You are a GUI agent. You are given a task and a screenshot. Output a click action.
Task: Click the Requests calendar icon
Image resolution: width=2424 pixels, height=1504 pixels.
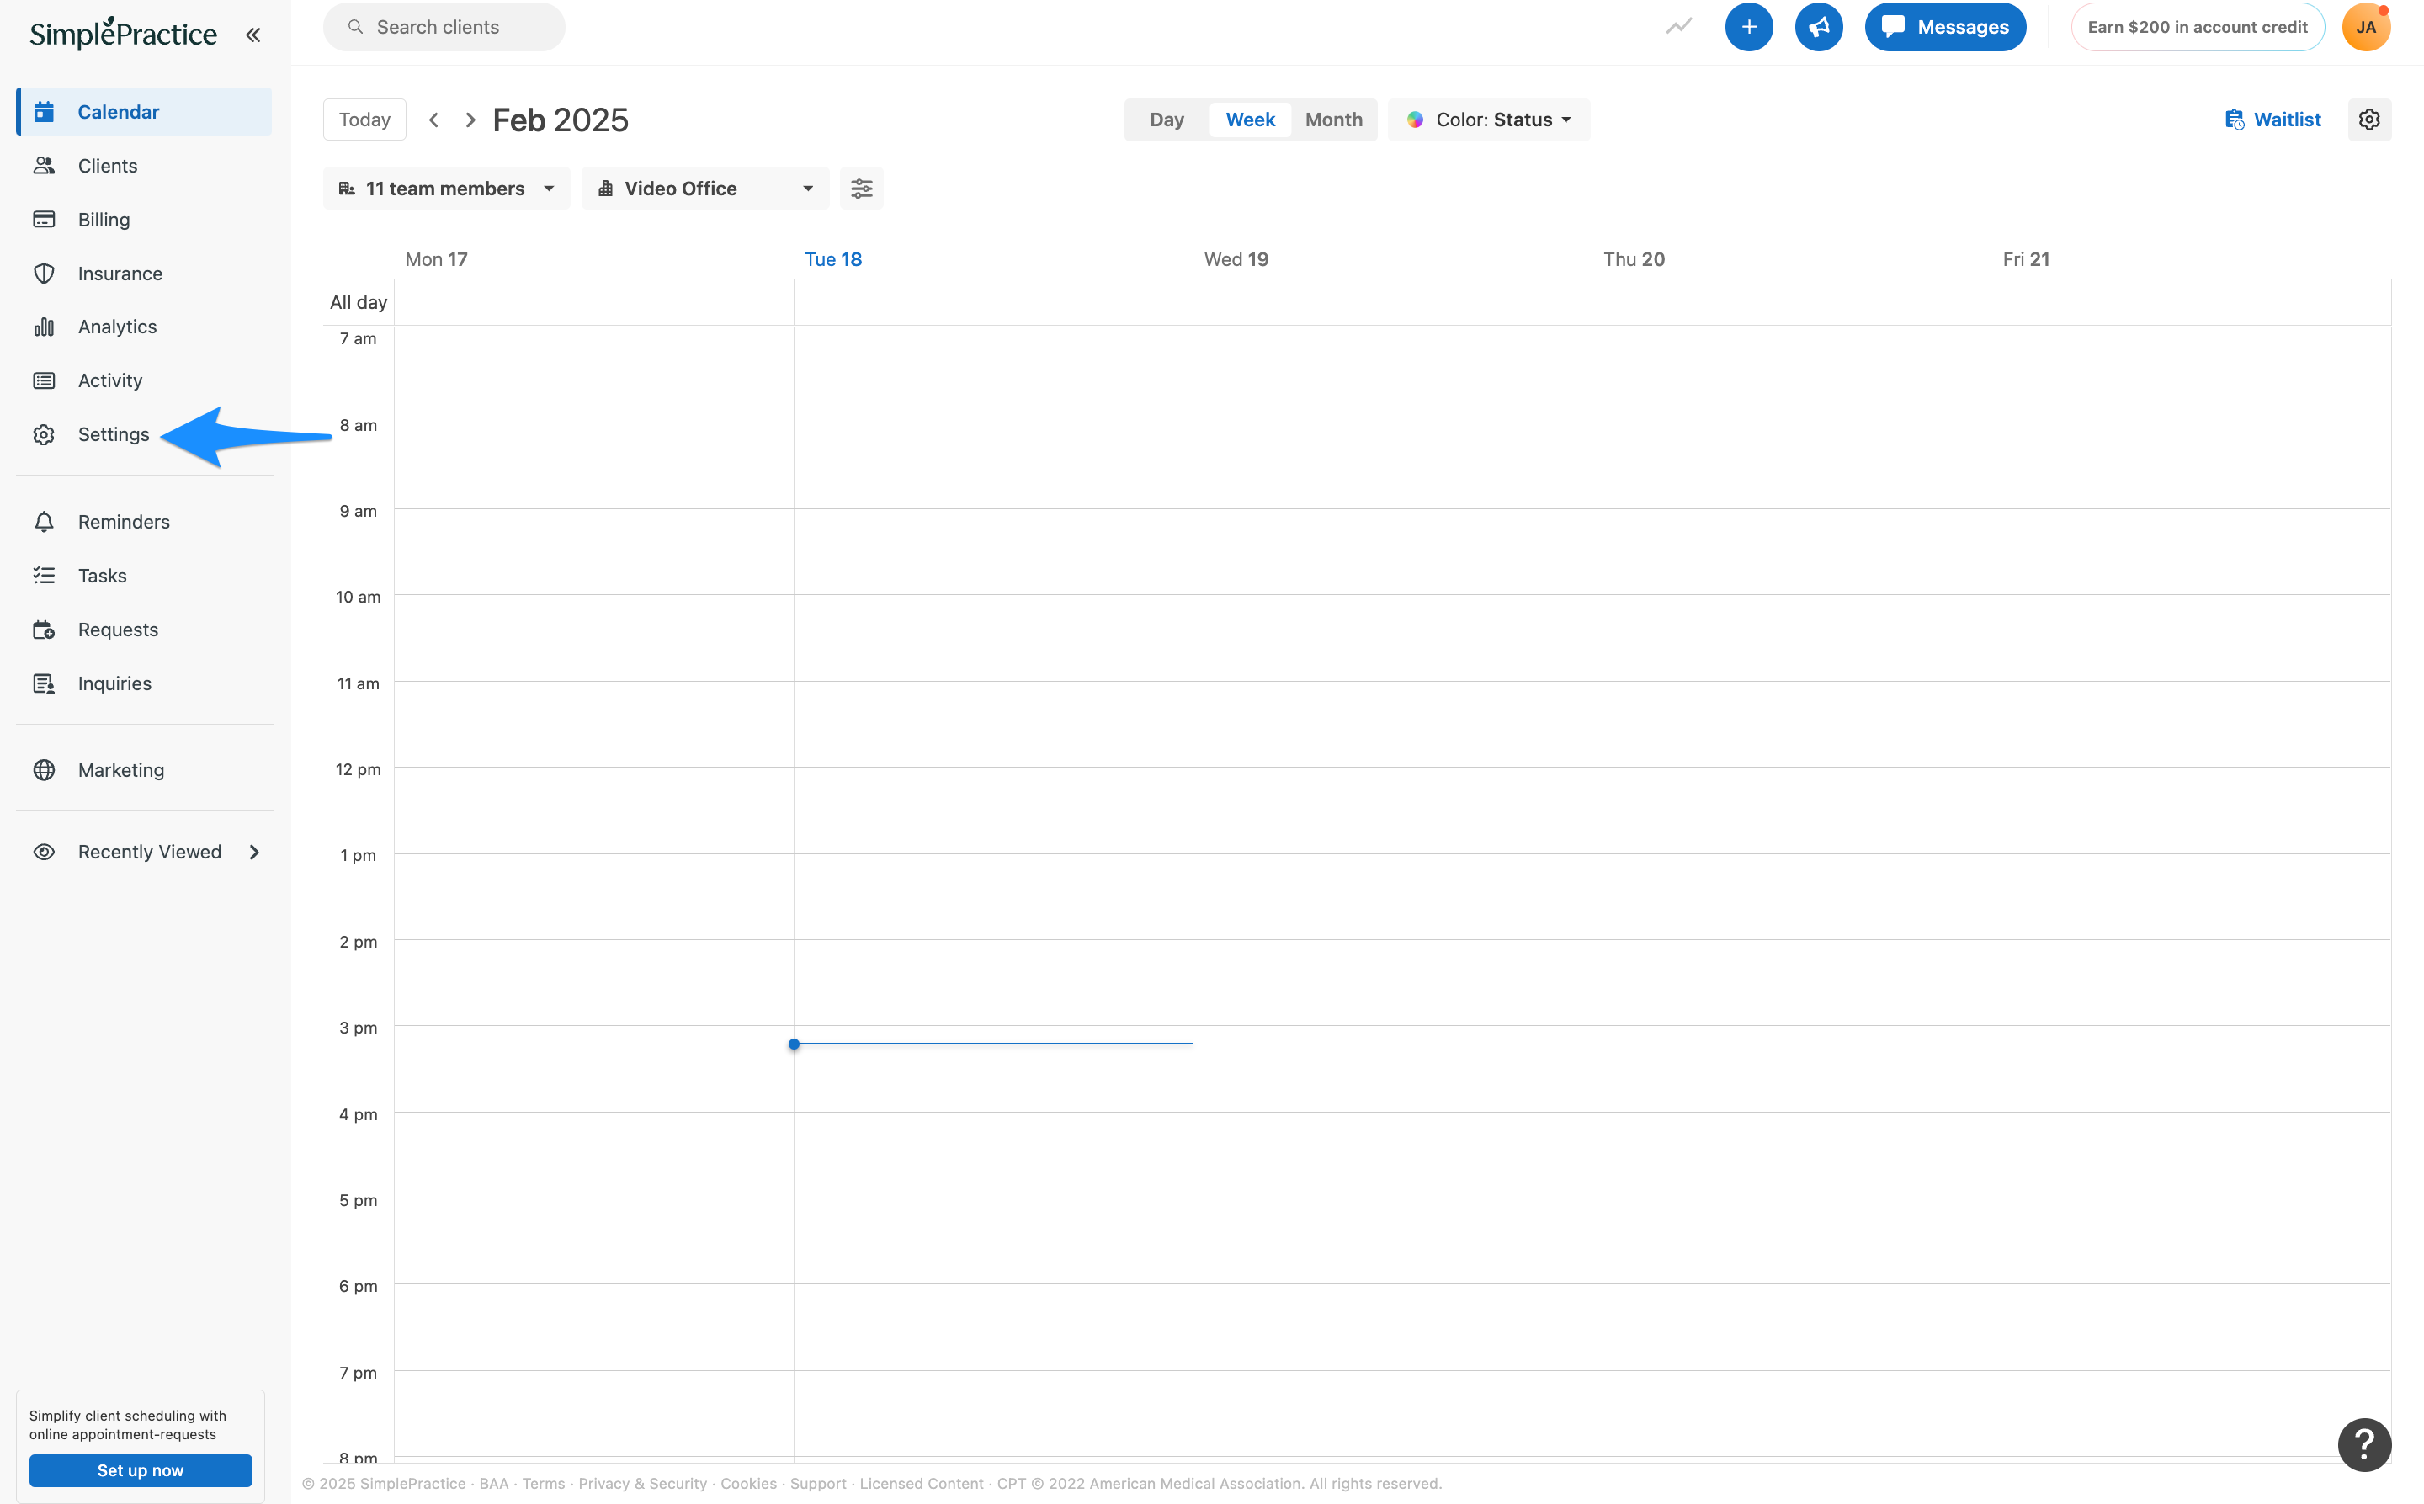pyautogui.click(x=44, y=629)
